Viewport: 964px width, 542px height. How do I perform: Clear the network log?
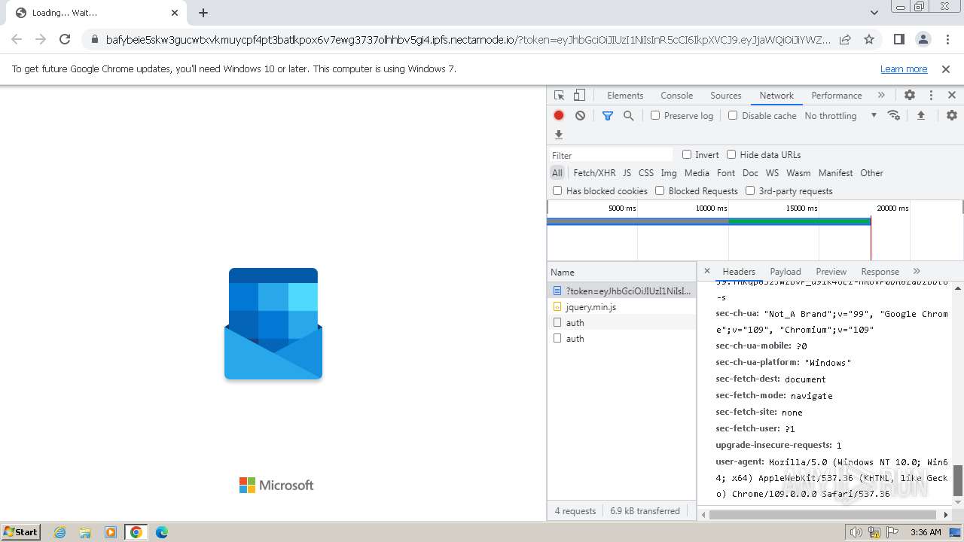[580, 115]
